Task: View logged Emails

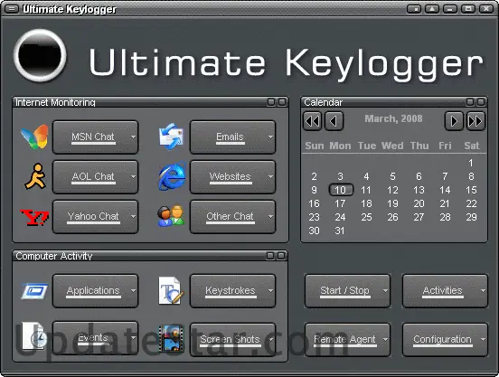Action: [x=232, y=137]
